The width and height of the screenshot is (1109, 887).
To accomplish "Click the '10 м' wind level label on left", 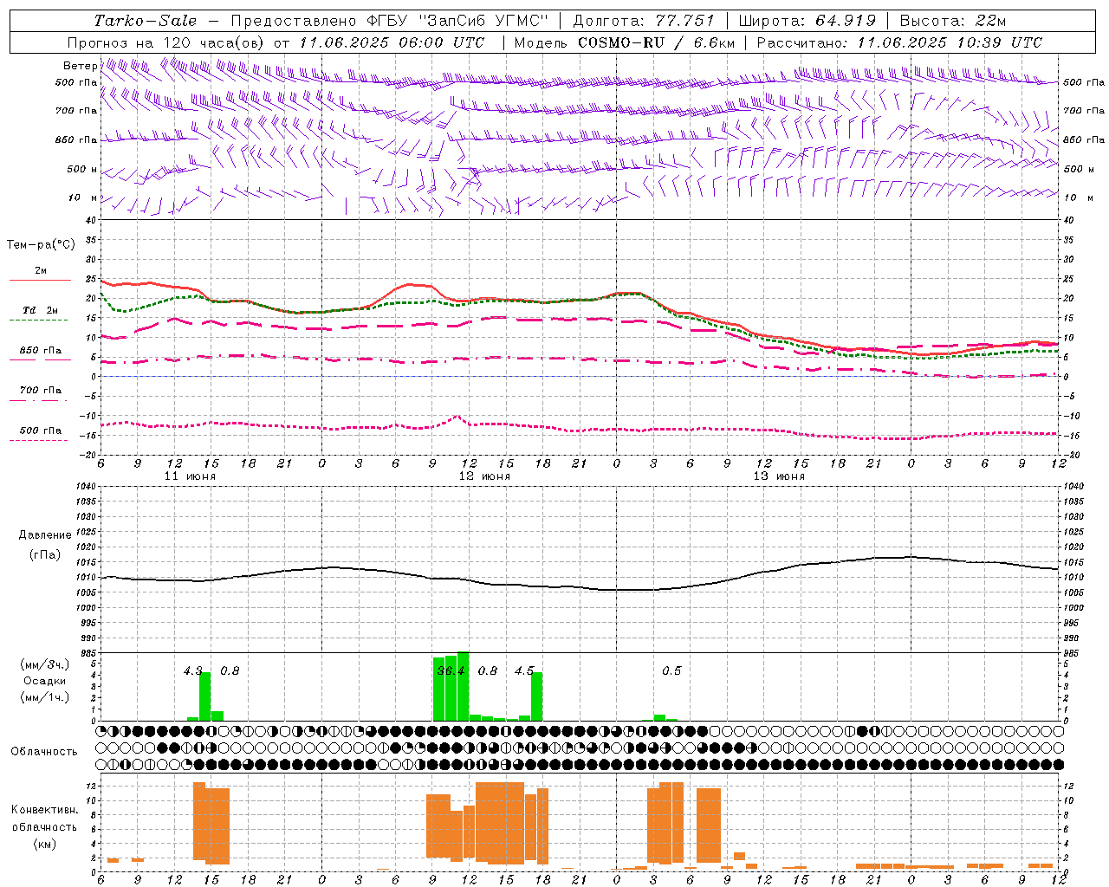I will tap(83, 197).
